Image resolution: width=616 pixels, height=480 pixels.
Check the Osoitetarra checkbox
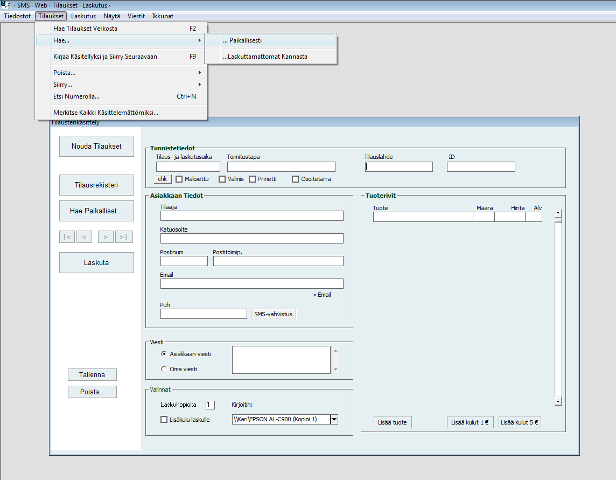(x=295, y=179)
